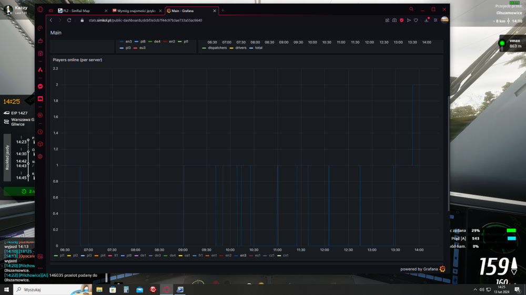Switch to the PL2 - SimRail Map tab

[80, 10]
